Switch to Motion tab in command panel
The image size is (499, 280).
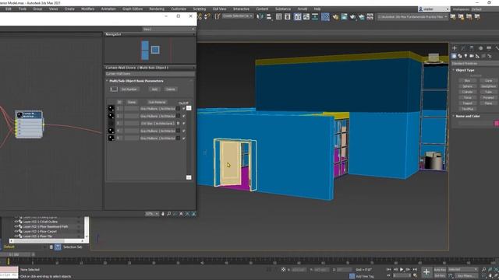[x=480, y=48]
